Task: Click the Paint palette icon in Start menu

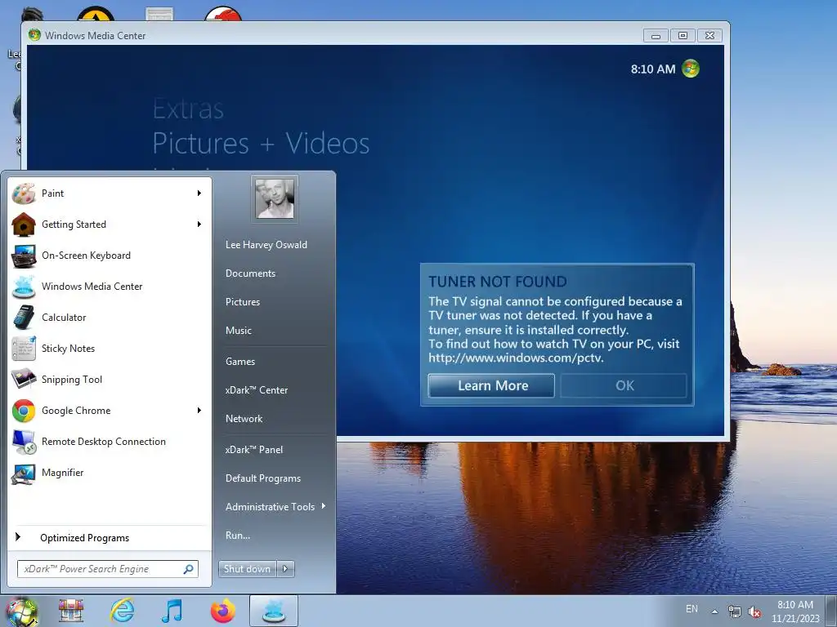Action: pos(24,193)
